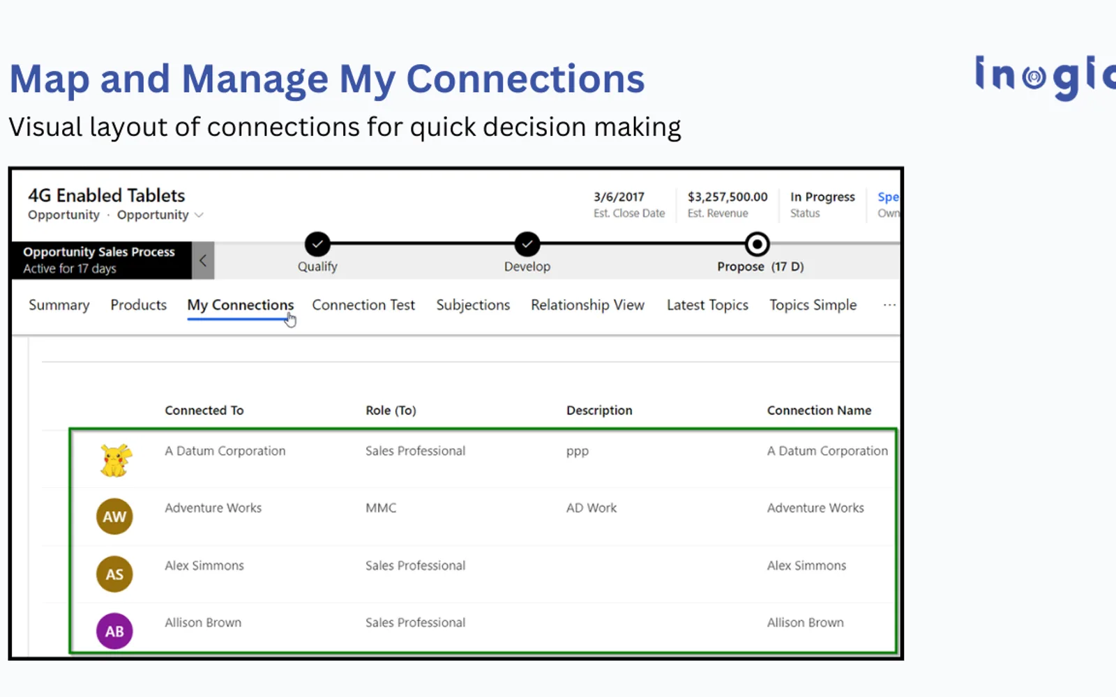Viewport: 1116px width, 697px height.
Task: Open A Datum Corporation in Connected To column
Action: [225, 451]
